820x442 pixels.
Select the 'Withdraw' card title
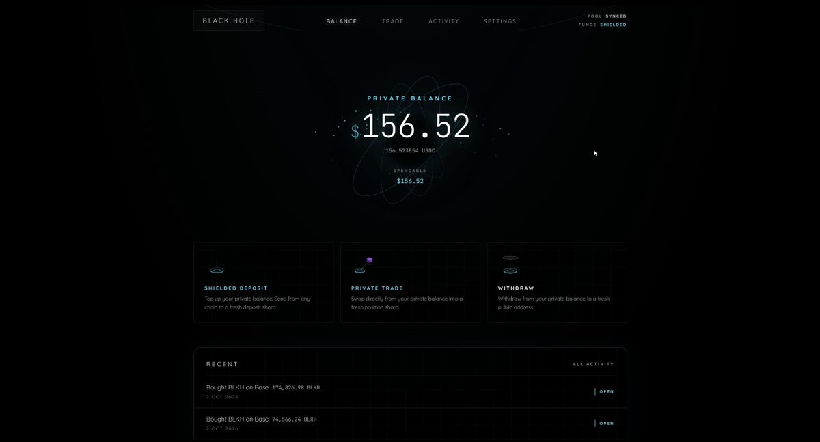[516, 288]
